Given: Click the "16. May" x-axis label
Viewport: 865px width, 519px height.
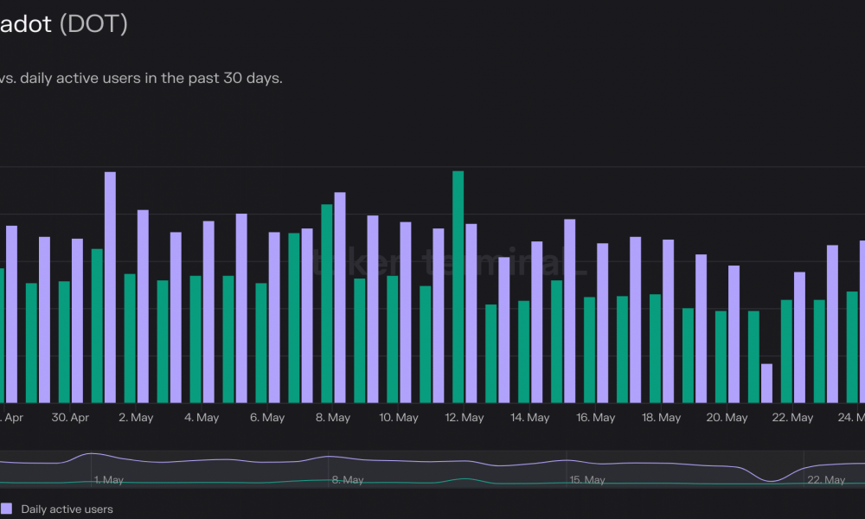Looking at the screenshot, I should click(595, 418).
